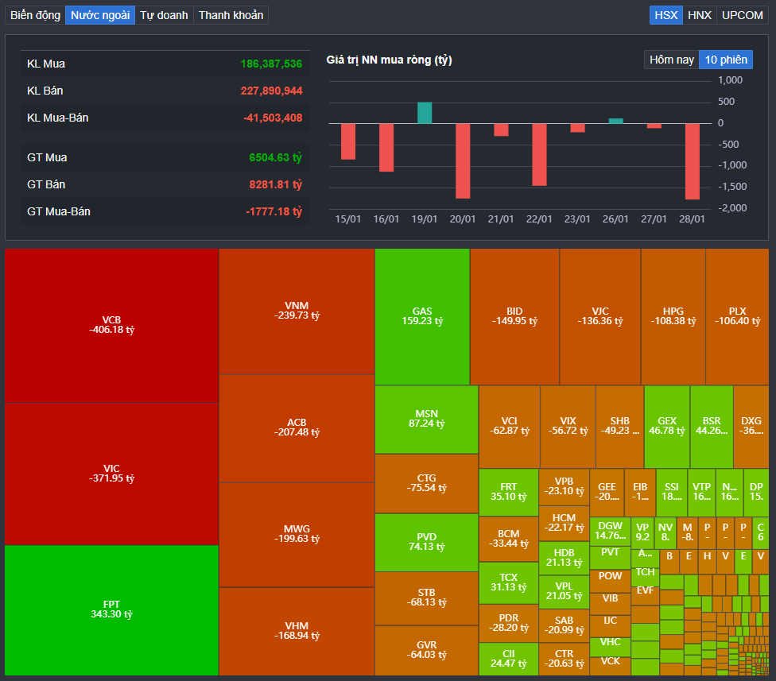Screen dimensions: 776x681
Task: Show Hôm nay chart range
Action: click(671, 60)
